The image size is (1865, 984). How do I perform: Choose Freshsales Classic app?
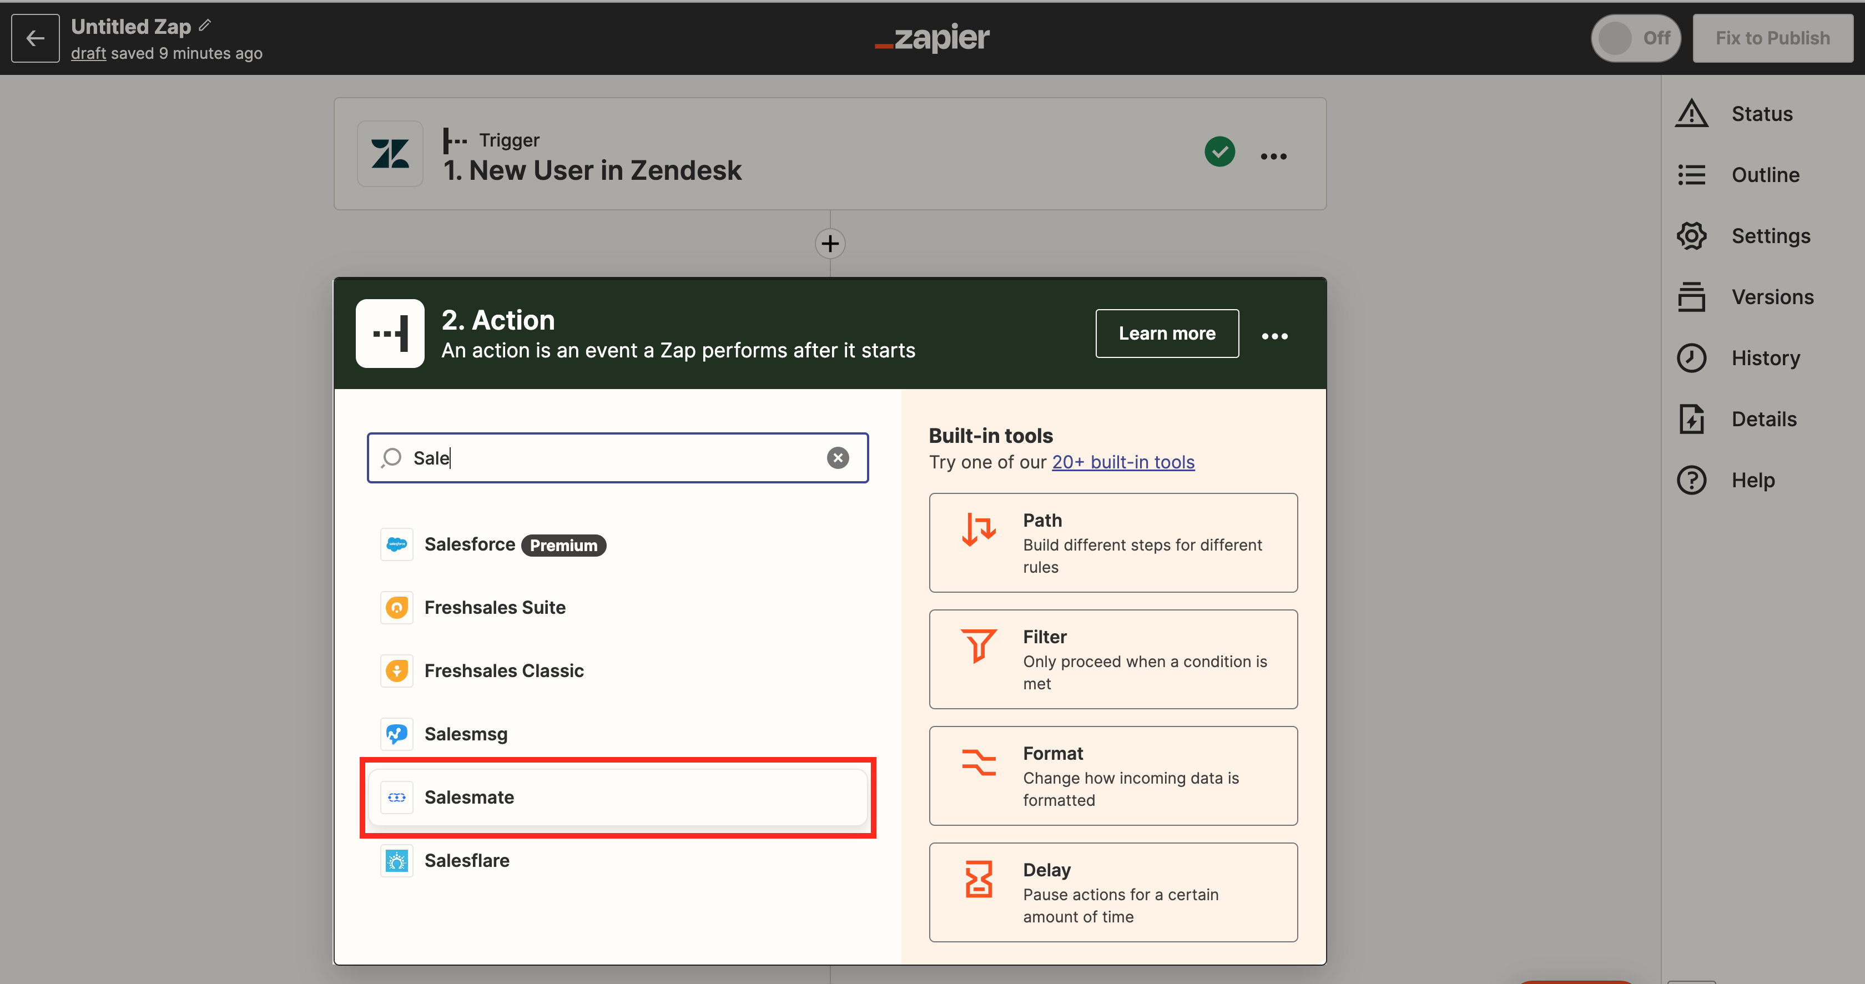coord(618,671)
